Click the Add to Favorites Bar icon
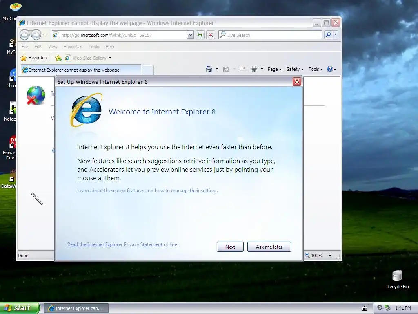Viewport: 418px width, 314px height. 58,58
